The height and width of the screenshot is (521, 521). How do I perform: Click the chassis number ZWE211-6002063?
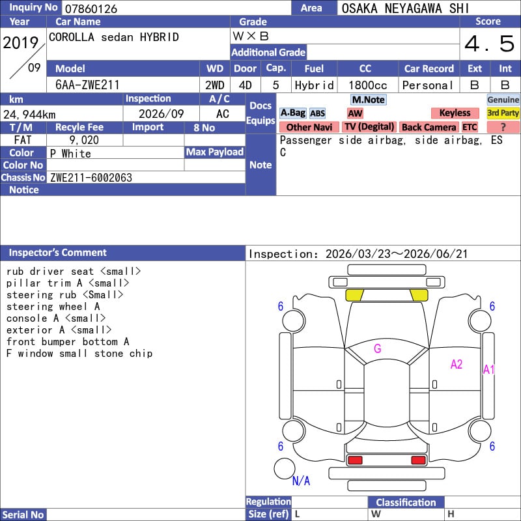click(x=91, y=178)
